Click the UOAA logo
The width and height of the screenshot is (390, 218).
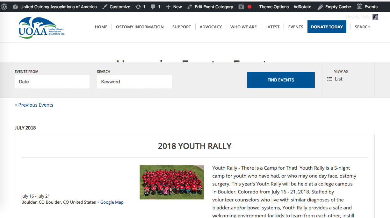tap(41, 28)
